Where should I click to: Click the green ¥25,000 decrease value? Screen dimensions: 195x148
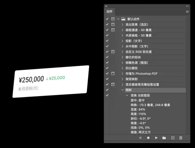click(57, 78)
